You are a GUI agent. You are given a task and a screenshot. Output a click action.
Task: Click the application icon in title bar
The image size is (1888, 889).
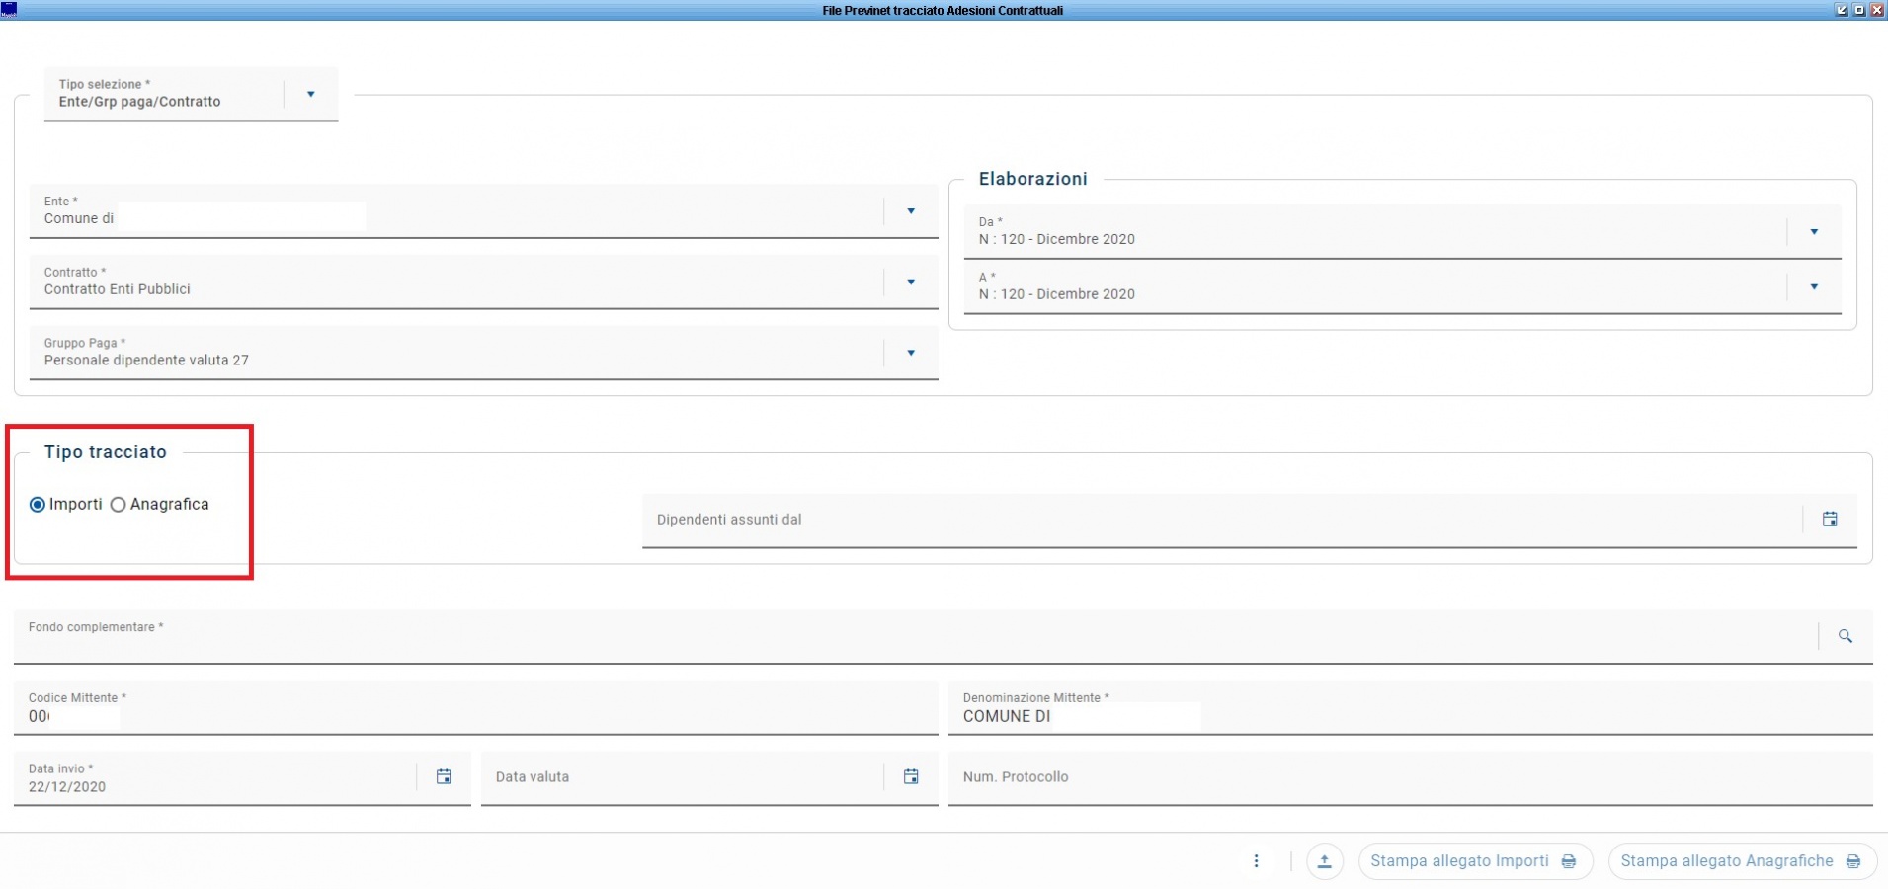point(10,10)
